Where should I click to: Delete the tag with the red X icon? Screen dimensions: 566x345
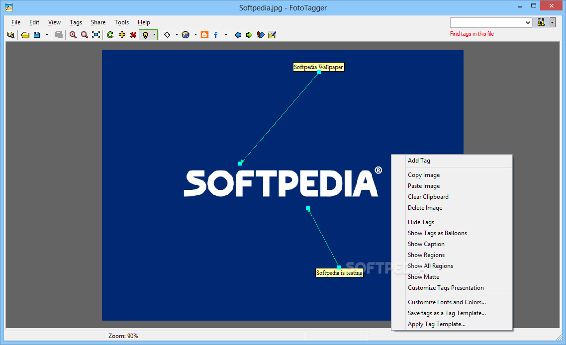tap(133, 35)
